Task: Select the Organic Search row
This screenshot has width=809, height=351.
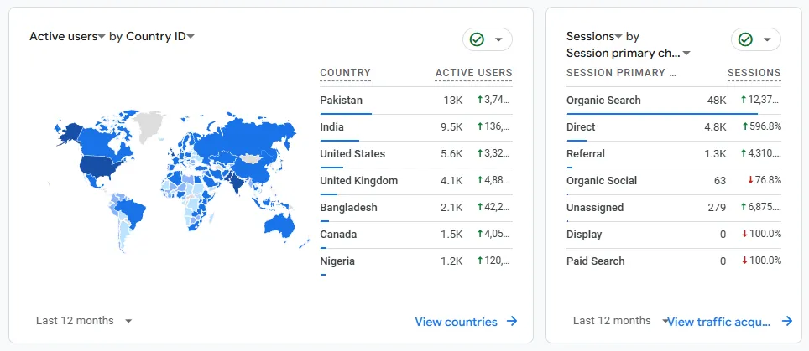Action: point(603,100)
